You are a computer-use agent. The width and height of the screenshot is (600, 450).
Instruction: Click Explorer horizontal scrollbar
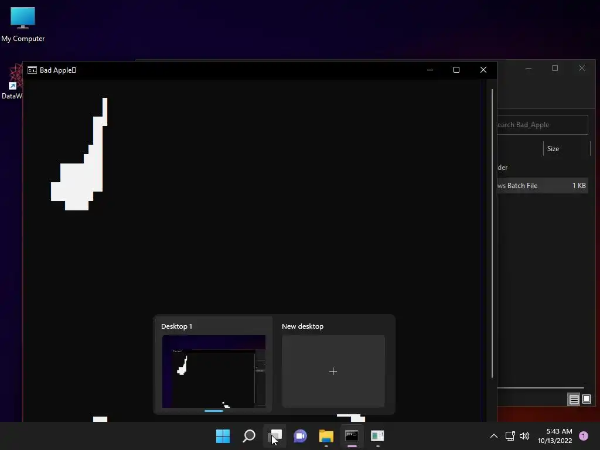(x=540, y=388)
